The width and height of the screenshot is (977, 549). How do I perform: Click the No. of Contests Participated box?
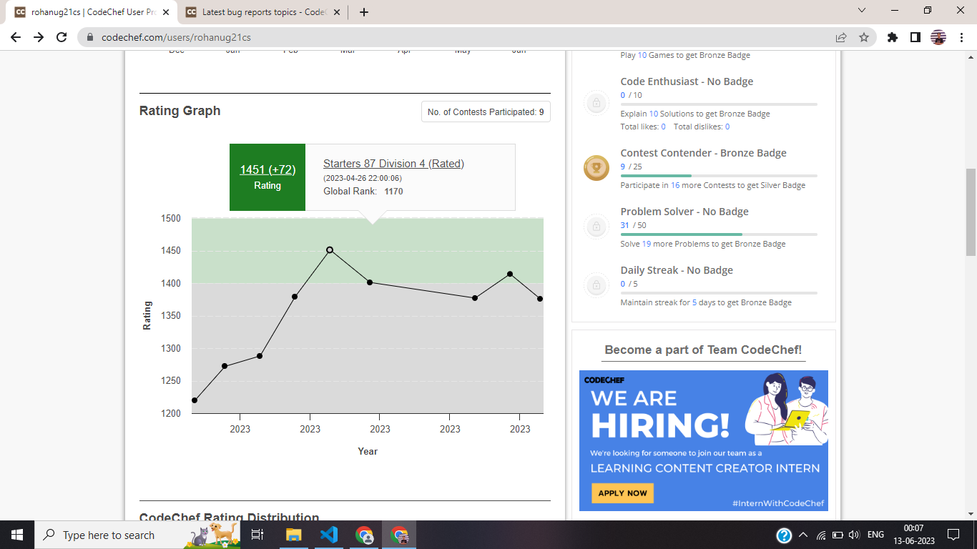pyautogui.click(x=486, y=112)
